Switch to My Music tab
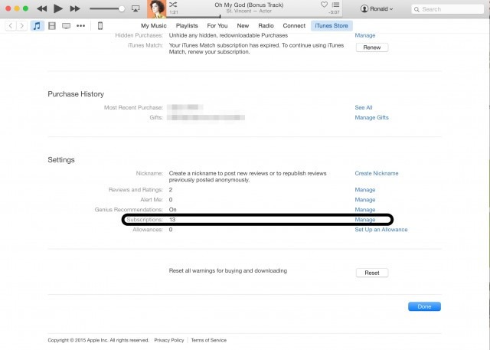The height and width of the screenshot is (350, 490). (153, 25)
